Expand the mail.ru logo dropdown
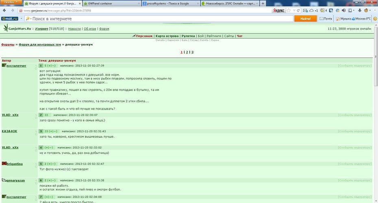 [21, 19]
